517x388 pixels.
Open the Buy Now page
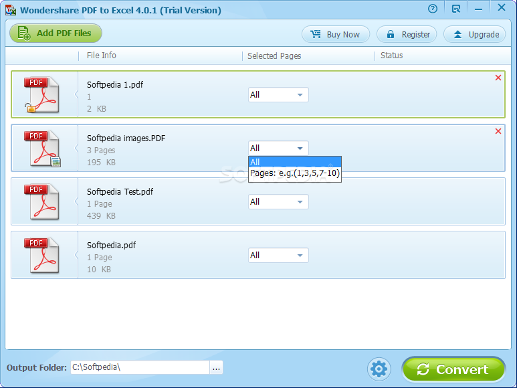click(x=336, y=34)
